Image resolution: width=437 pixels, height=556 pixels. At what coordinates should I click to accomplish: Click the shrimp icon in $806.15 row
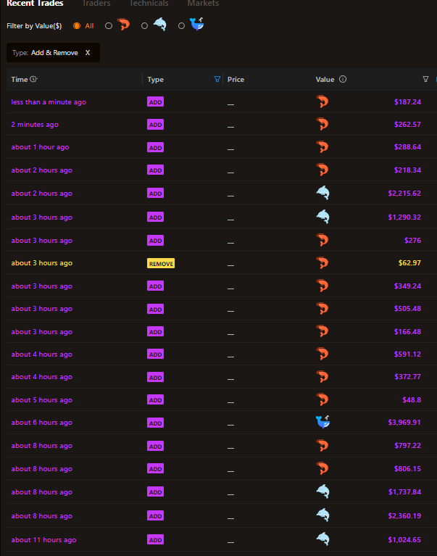pyautogui.click(x=322, y=468)
